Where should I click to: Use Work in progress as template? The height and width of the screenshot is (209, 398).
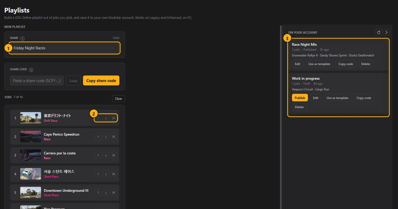tap(337, 98)
